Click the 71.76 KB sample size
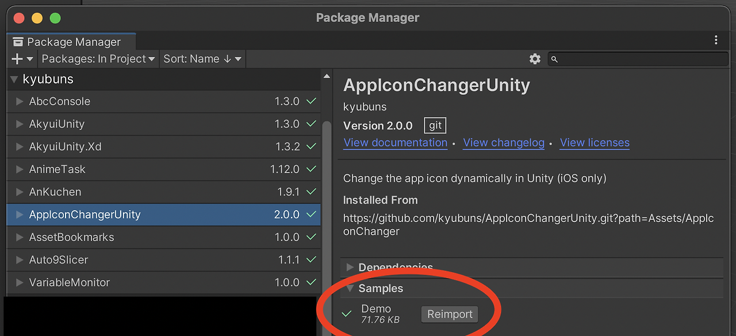The height and width of the screenshot is (336, 736). (380, 320)
